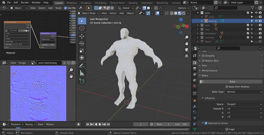Switch to the UV Editing workspace tab
Viewport: 264px width, 135px height.
100,3
